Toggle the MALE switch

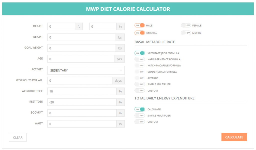tap(139, 25)
